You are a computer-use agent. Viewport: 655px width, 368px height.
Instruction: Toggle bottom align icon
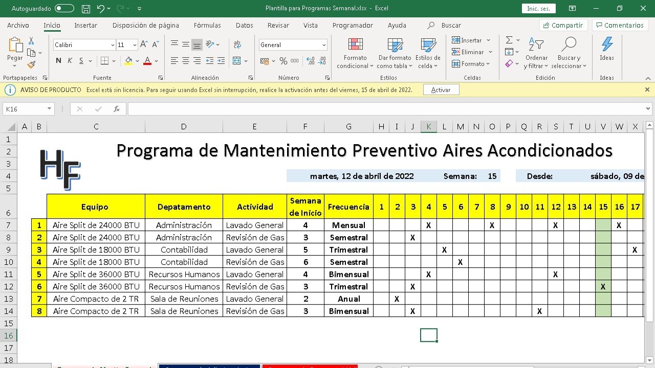196,44
